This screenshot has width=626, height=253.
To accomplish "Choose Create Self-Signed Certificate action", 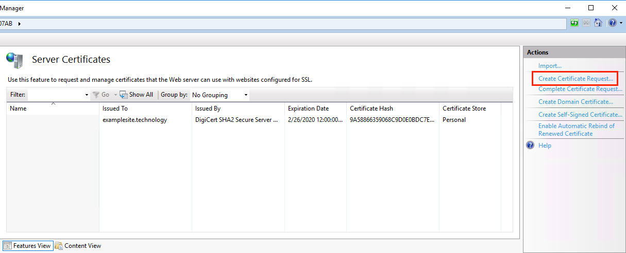I will click(x=580, y=115).
